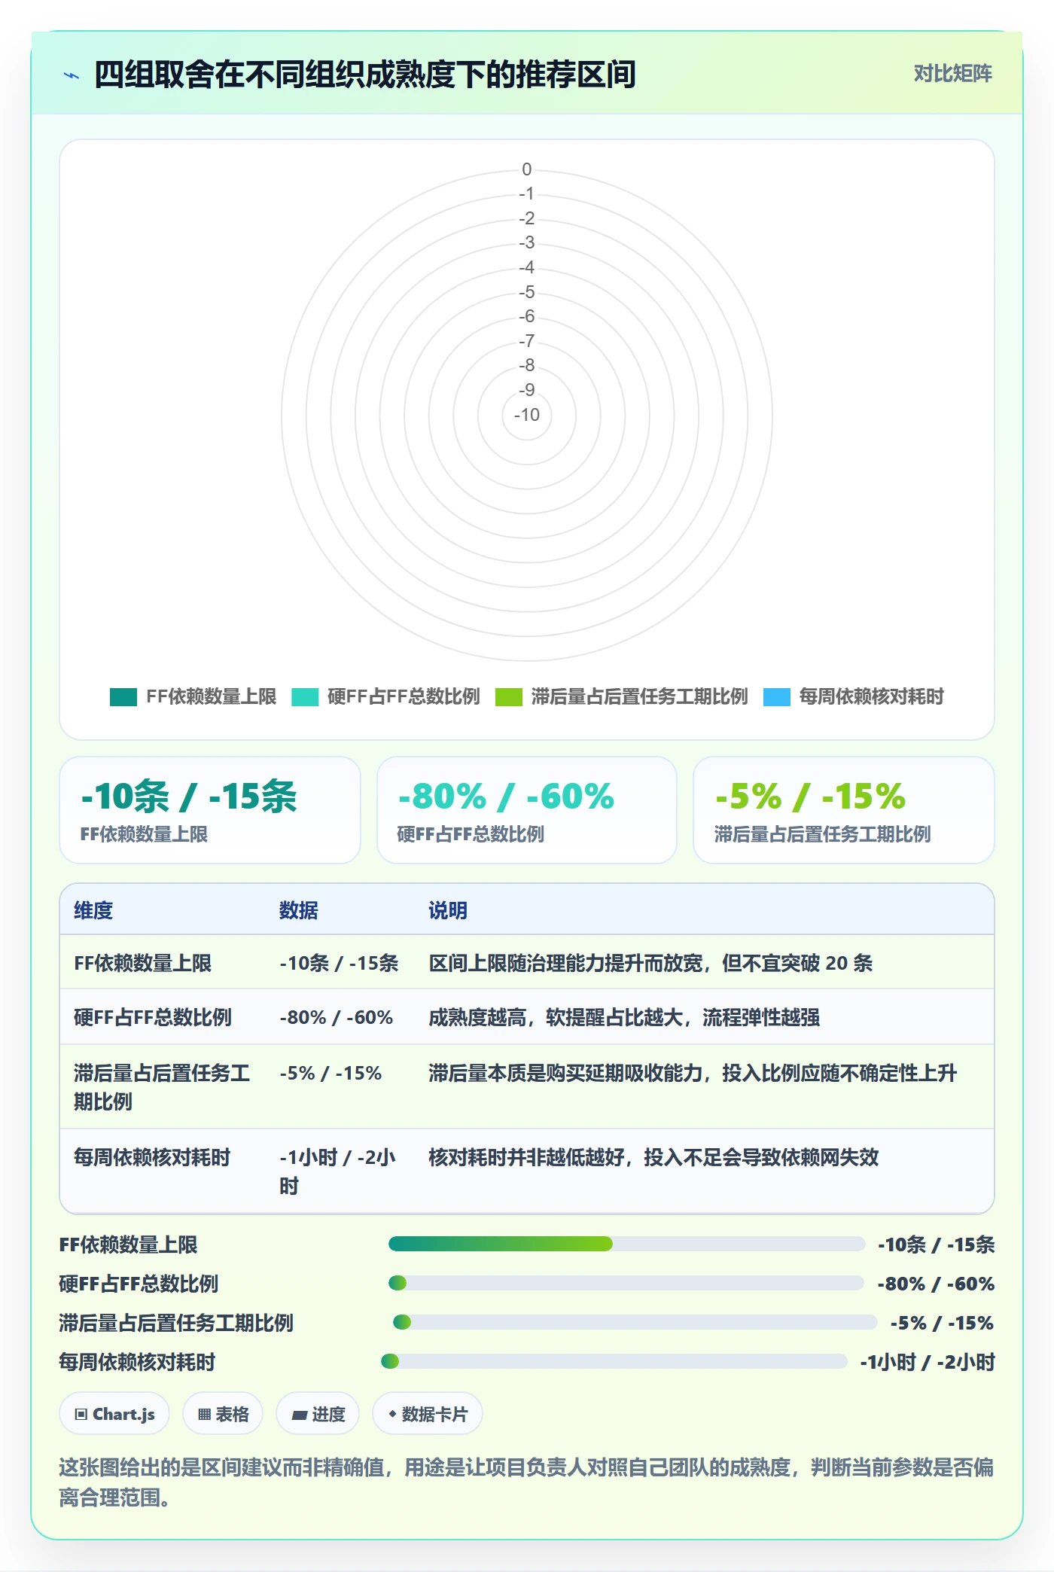Click the radar chart's 0 axis label
The width and height of the screenshot is (1054, 1572).
tap(527, 169)
